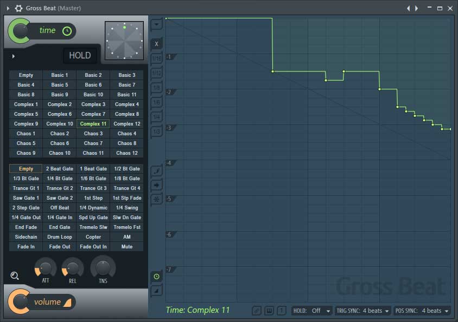Open the HOLD Off dropdown
Image resolution: width=458 pixels, height=322 pixels.
point(311,311)
